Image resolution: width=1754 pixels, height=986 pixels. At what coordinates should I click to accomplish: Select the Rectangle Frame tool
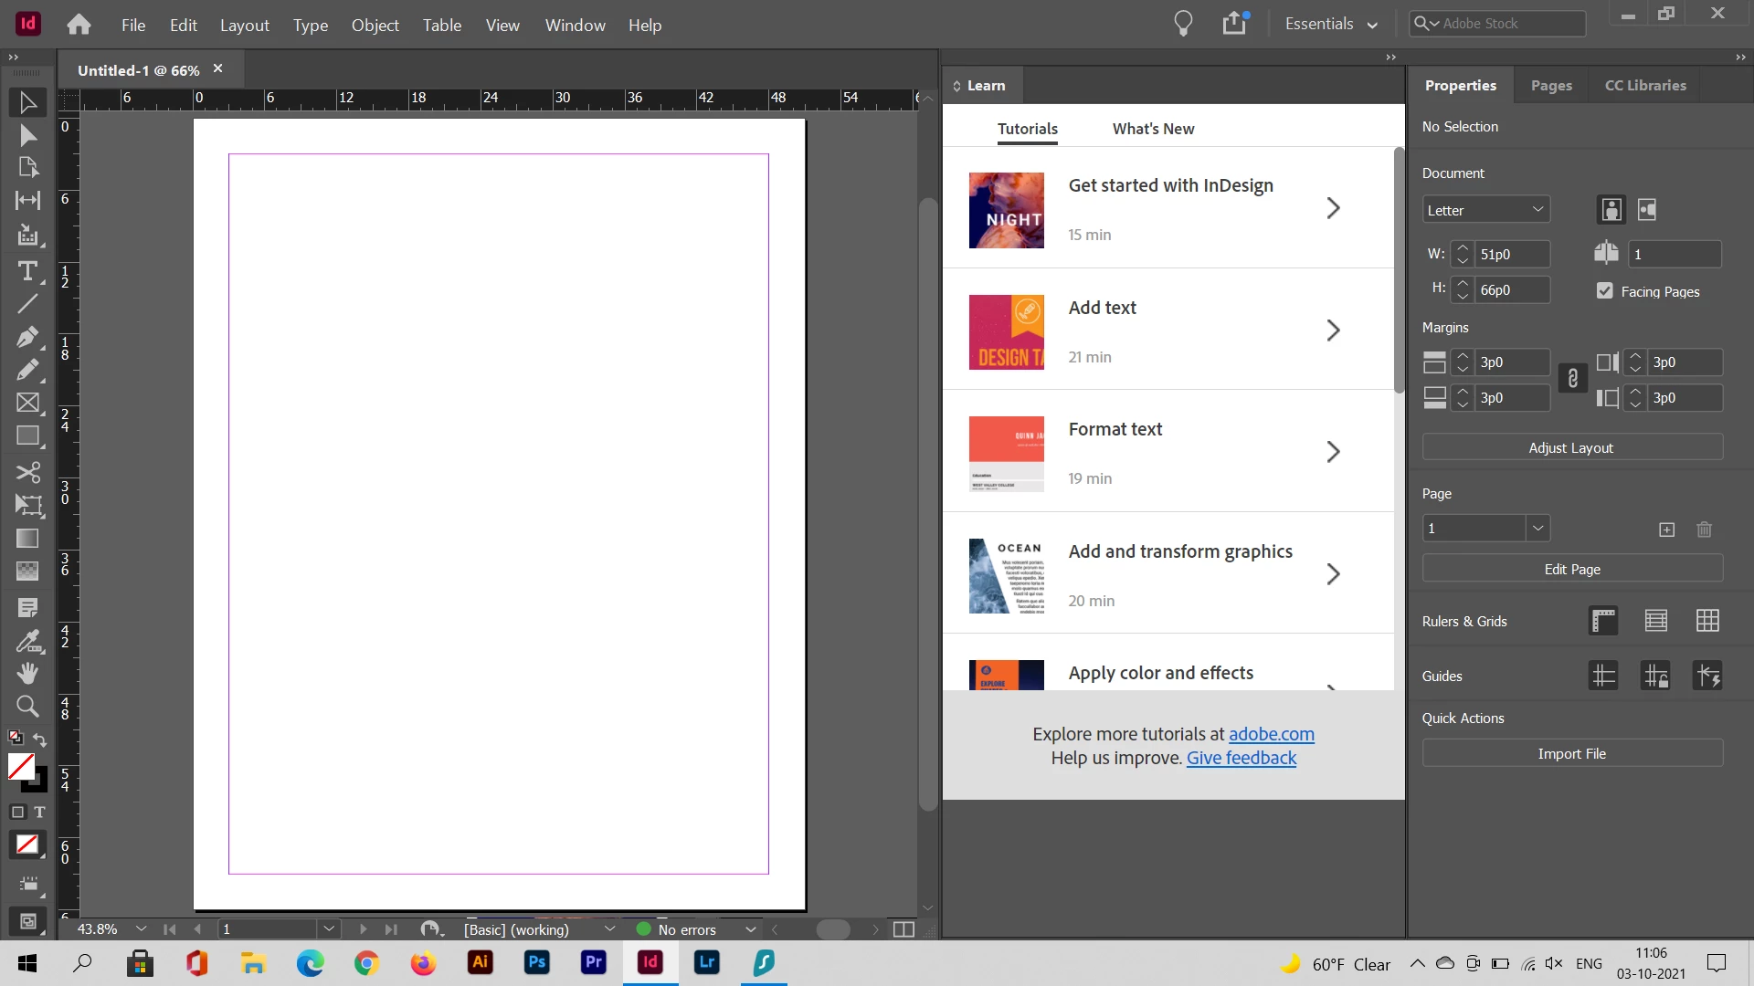27,403
